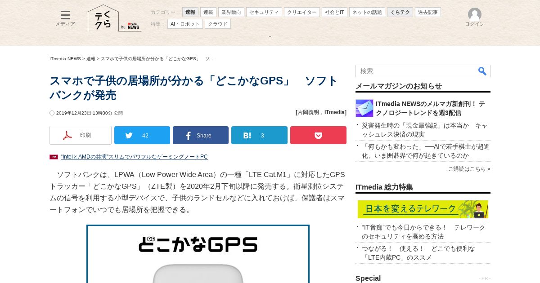
Task: Open the AI若手棋士 囲碁 article link
Action: click(426, 151)
